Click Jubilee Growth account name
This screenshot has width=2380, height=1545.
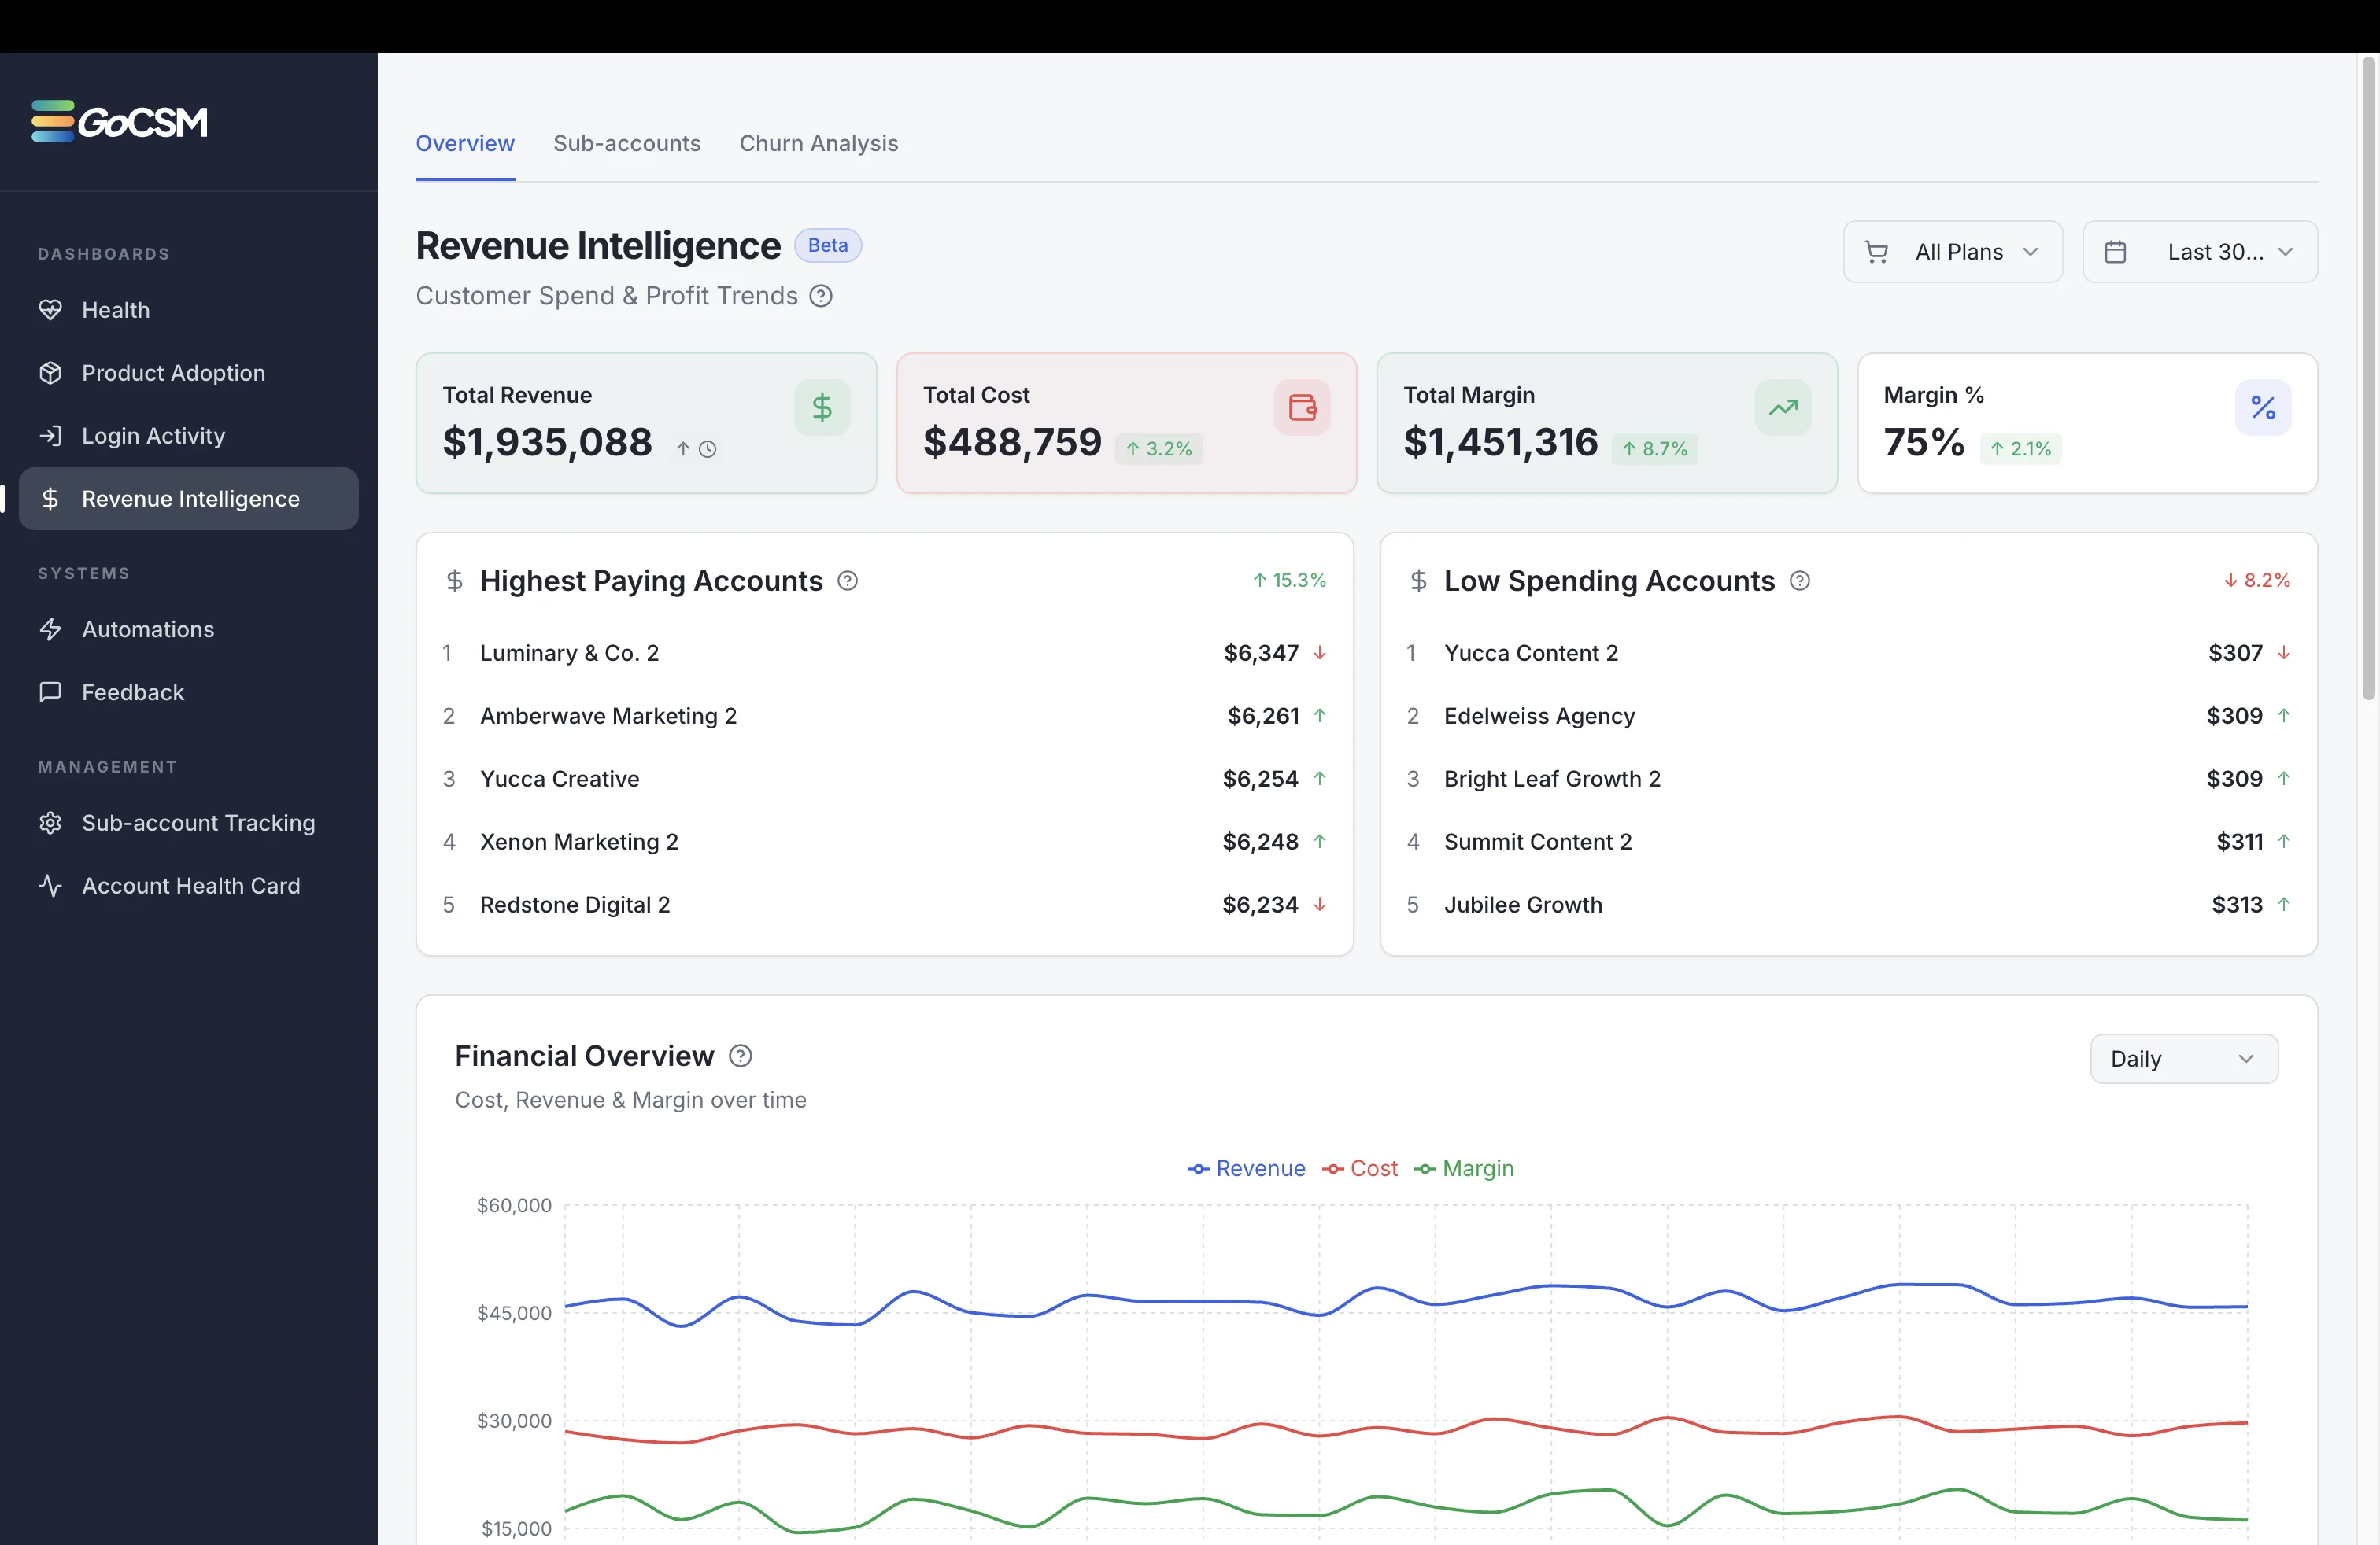click(x=1523, y=905)
